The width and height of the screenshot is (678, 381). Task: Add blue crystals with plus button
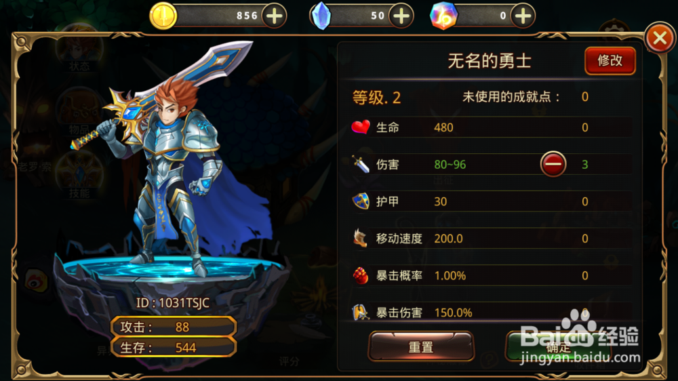pos(401,16)
